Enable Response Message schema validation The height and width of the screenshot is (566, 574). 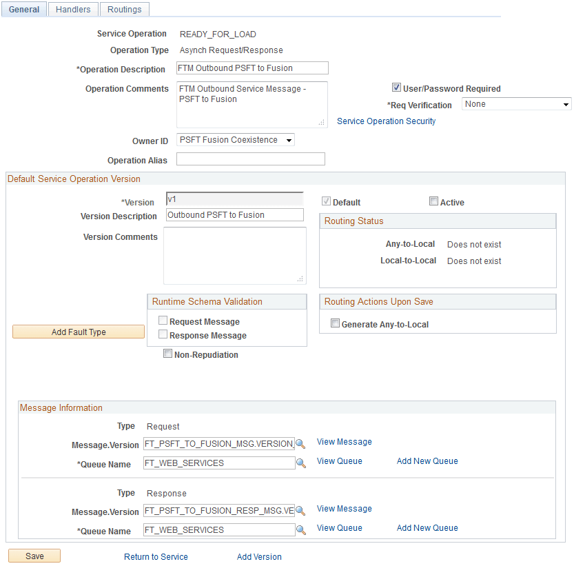pos(163,335)
